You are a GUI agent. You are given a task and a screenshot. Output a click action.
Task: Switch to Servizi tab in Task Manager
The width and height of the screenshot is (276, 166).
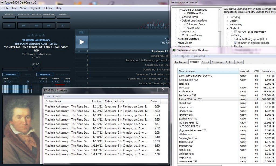click(205, 62)
